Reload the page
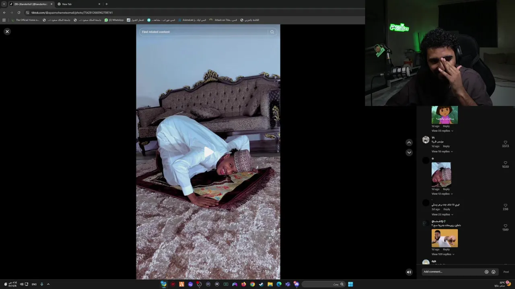The width and height of the screenshot is (515, 289). coord(19,12)
